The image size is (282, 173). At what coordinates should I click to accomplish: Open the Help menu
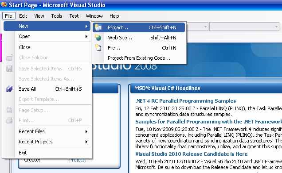pyautogui.click(x=114, y=16)
